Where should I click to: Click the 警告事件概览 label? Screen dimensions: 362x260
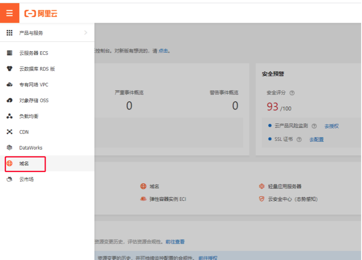click(224, 93)
